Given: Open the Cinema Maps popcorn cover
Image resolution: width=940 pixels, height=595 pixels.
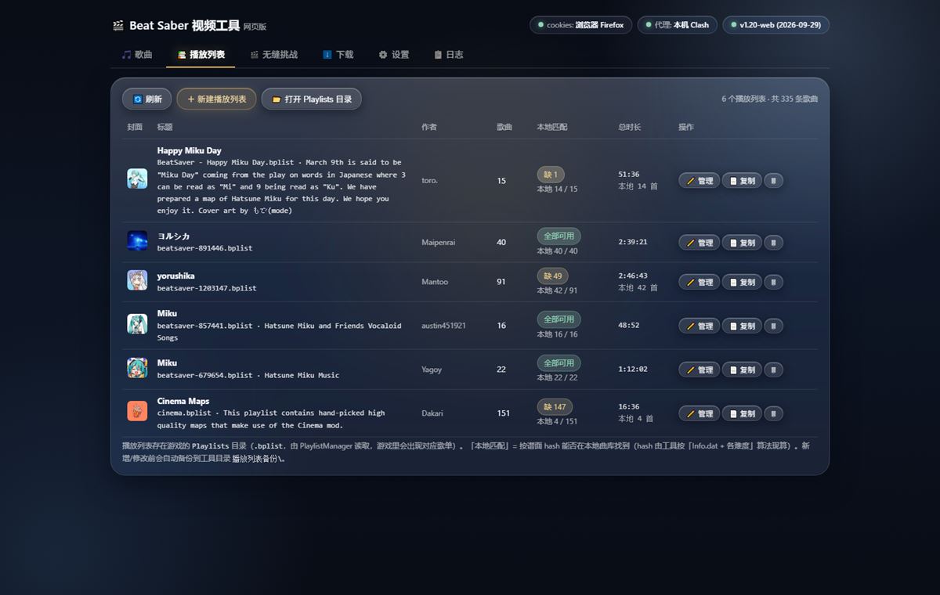Looking at the screenshot, I should pos(137,411).
